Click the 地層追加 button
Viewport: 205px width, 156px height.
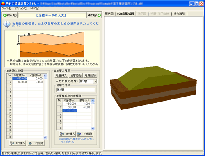click(76, 75)
